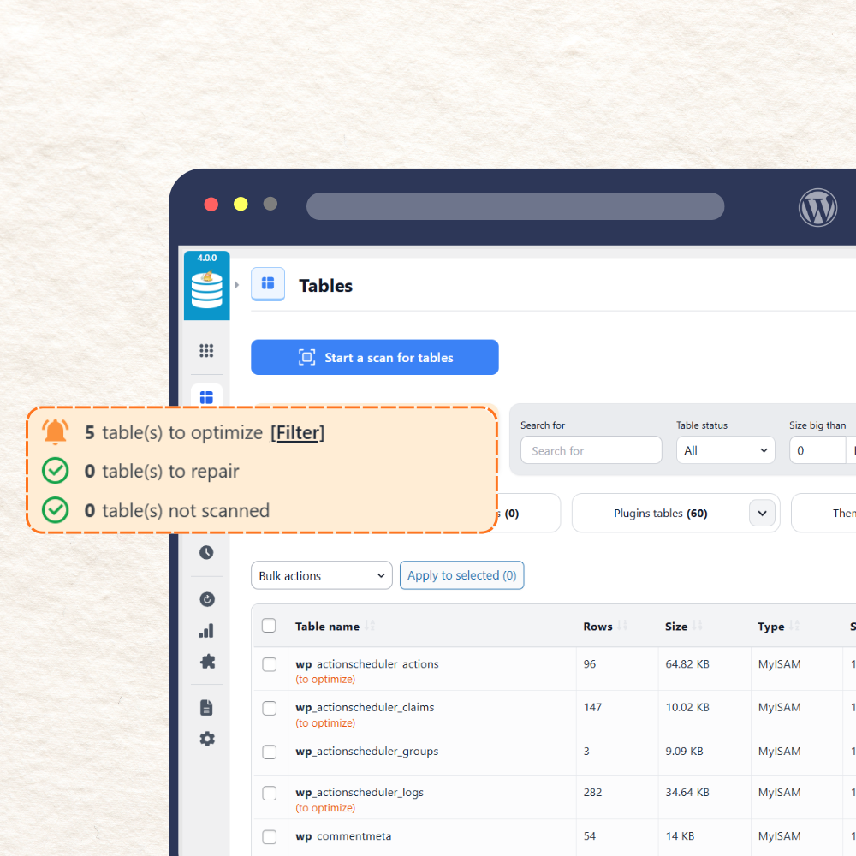
Task: Tick the checkbox for wp_commentmeta row
Action: pos(269,836)
